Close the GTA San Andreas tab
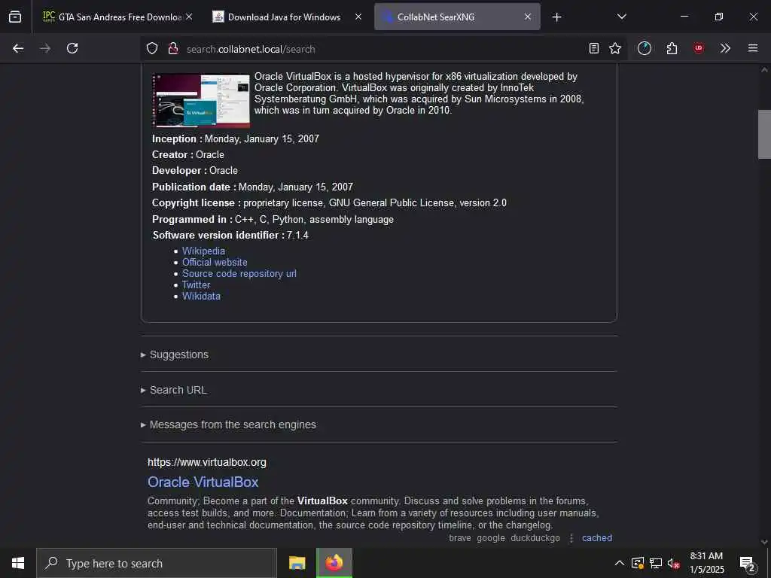The width and height of the screenshot is (771, 578). (189, 17)
